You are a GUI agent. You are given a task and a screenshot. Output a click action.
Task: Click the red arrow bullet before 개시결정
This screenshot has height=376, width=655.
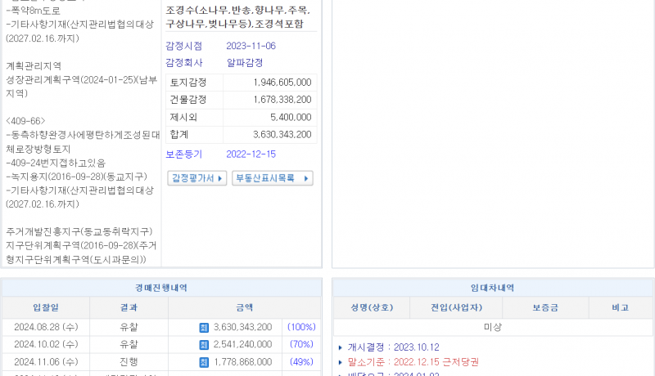(x=341, y=347)
